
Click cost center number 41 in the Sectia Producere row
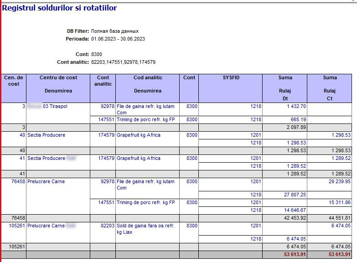point(22,158)
